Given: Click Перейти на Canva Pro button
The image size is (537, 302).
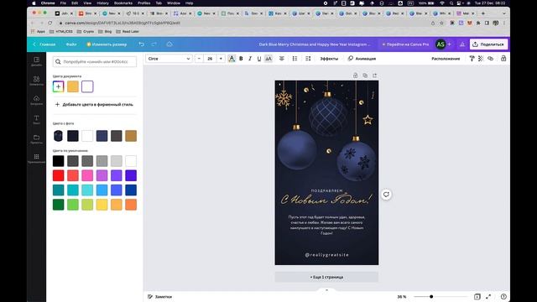Looking at the screenshot, I should coord(405,44).
